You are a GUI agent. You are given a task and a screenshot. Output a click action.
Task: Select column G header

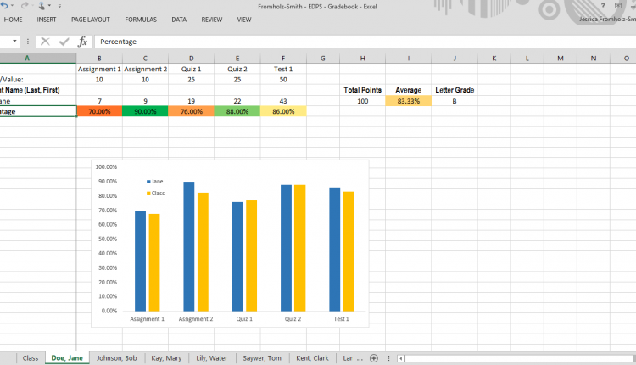(323, 58)
